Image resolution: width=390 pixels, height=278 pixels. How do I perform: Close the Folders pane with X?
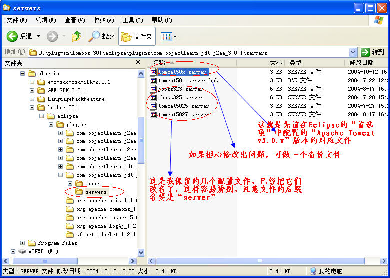tap(138, 63)
